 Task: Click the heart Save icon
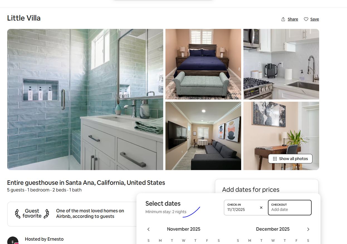pos(306,19)
